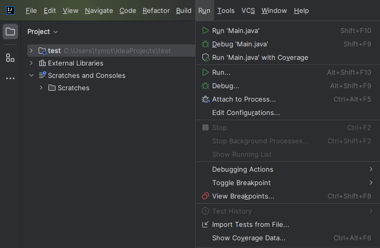The height and width of the screenshot is (248, 380).
Task: Select the External Libraries tree row
Action: pyautogui.click(x=111, y=63)
